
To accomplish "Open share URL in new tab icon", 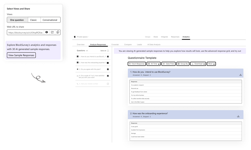I will 52,32.
